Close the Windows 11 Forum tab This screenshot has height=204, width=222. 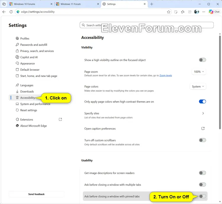(98, 4)
